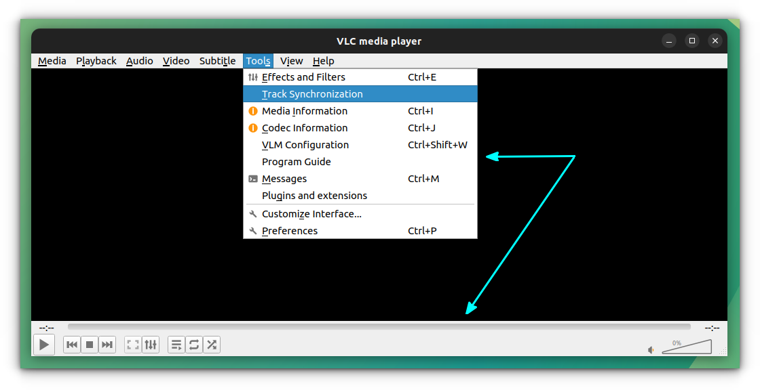Click the Effects and Filters sliders icon
This screenshot has width=760, height=390.
click(253, 77)
